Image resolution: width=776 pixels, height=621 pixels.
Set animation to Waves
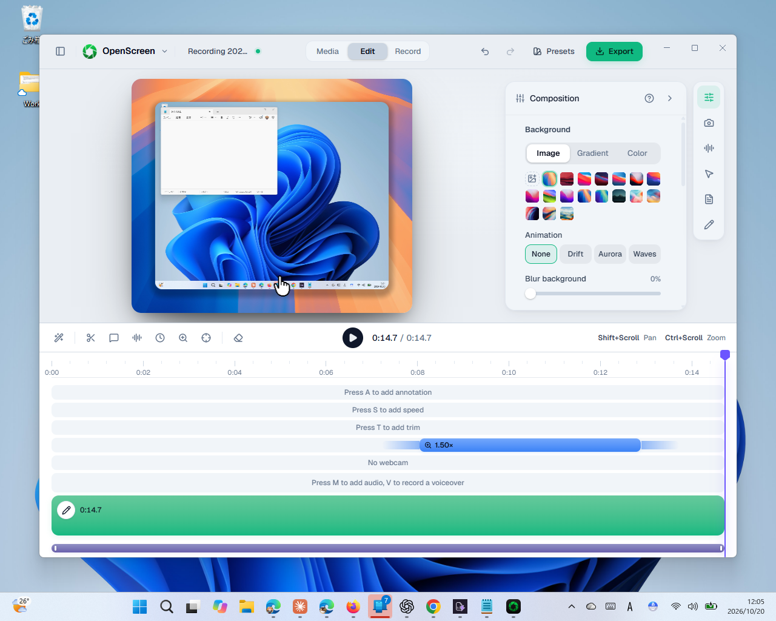tap(644, 254)
